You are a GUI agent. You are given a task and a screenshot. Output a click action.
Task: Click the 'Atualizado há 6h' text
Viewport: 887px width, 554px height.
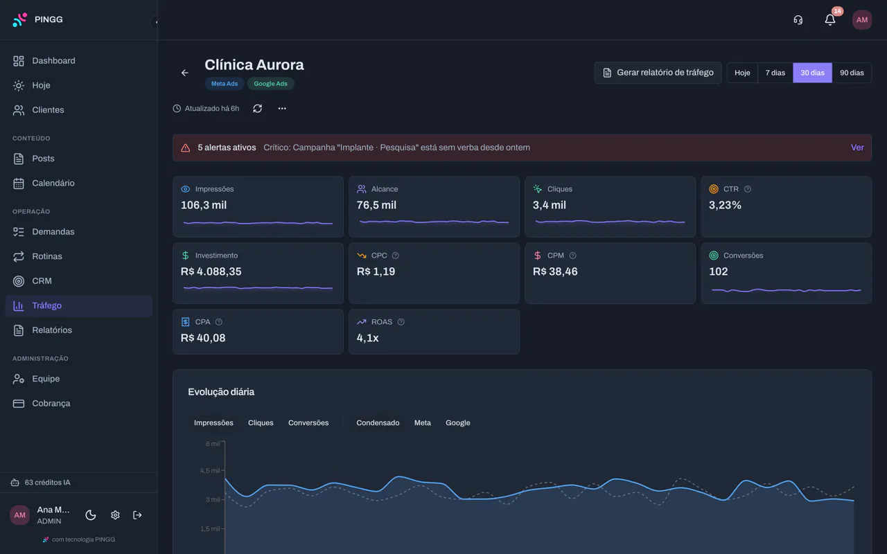coord(212,109)
